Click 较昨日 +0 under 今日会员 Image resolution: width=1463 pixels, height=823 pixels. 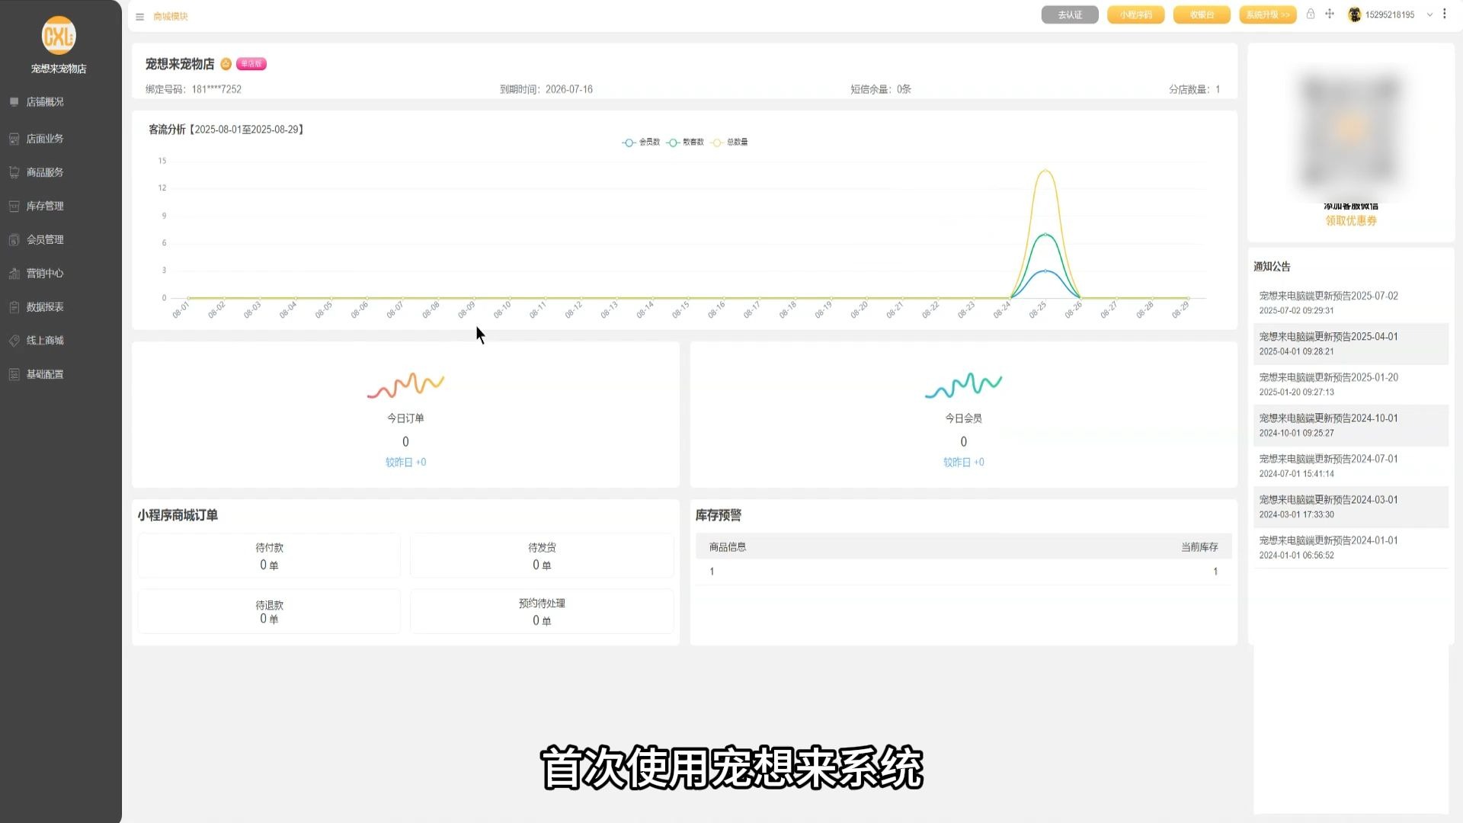[963, 463]
